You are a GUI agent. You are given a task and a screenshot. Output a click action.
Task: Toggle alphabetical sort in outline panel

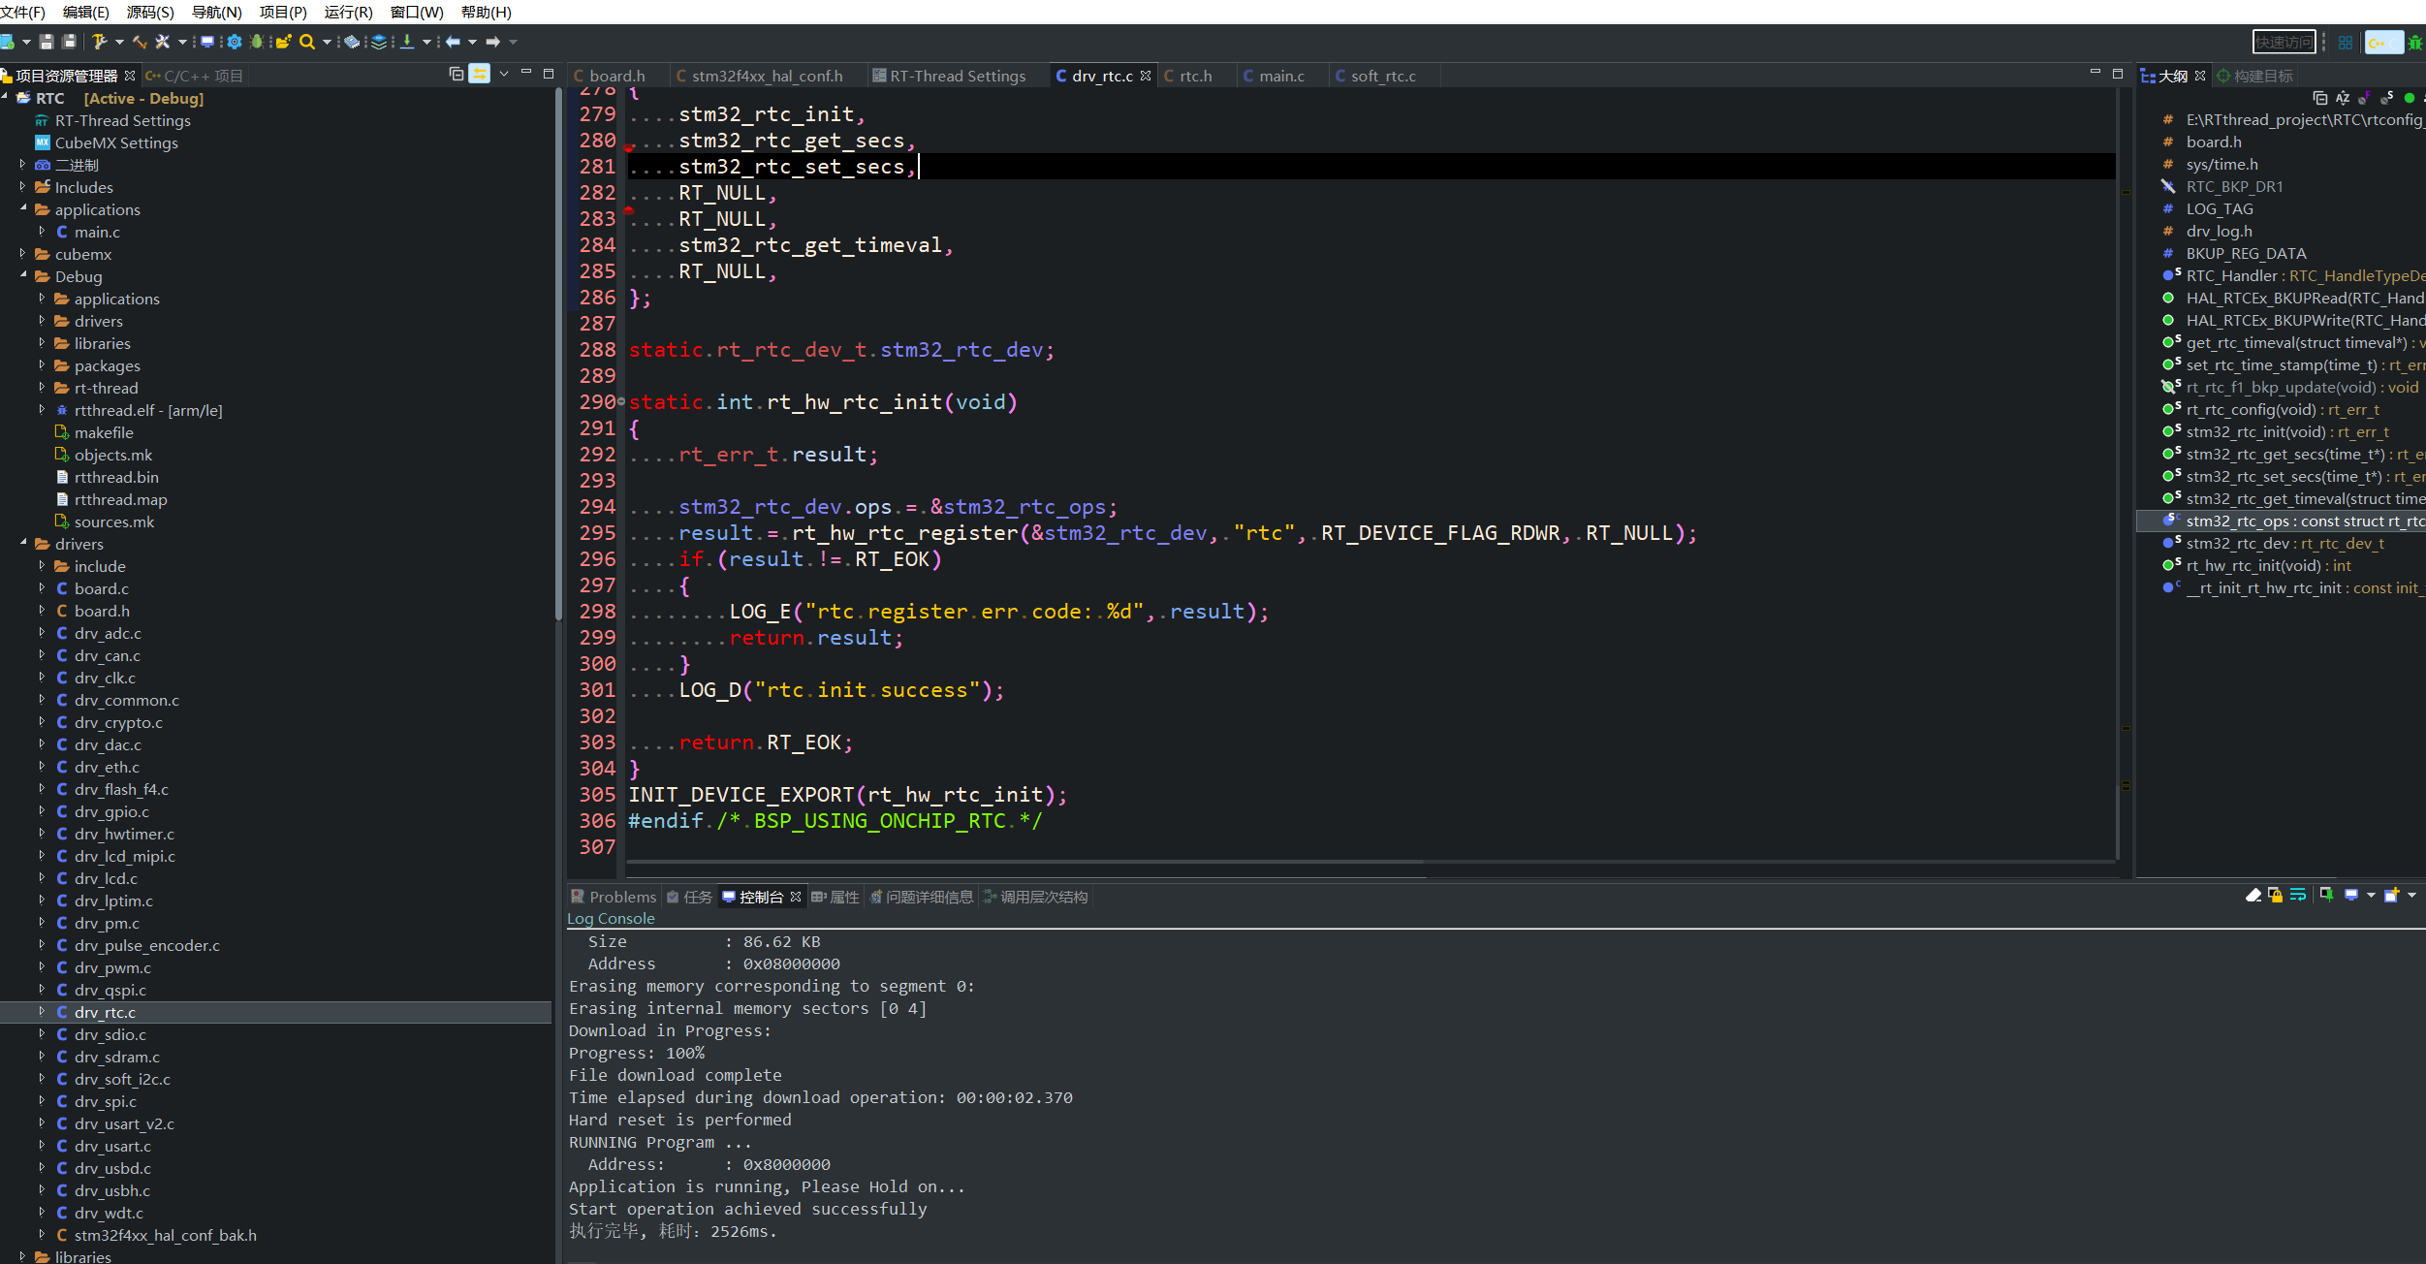2343,98
